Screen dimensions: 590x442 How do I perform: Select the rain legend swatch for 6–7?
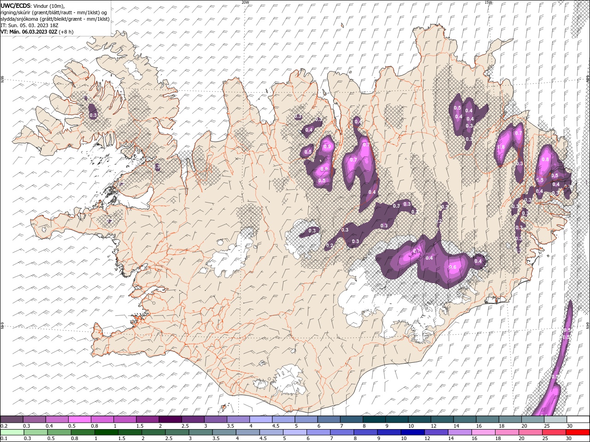(x=318, y=432)
